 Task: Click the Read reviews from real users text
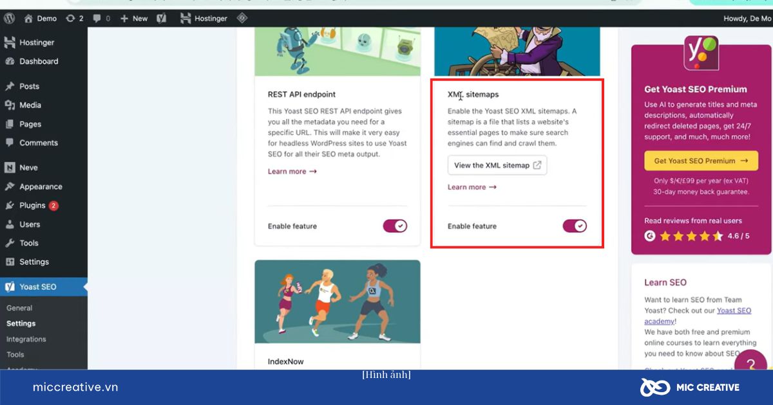click(x=693, y=221)
